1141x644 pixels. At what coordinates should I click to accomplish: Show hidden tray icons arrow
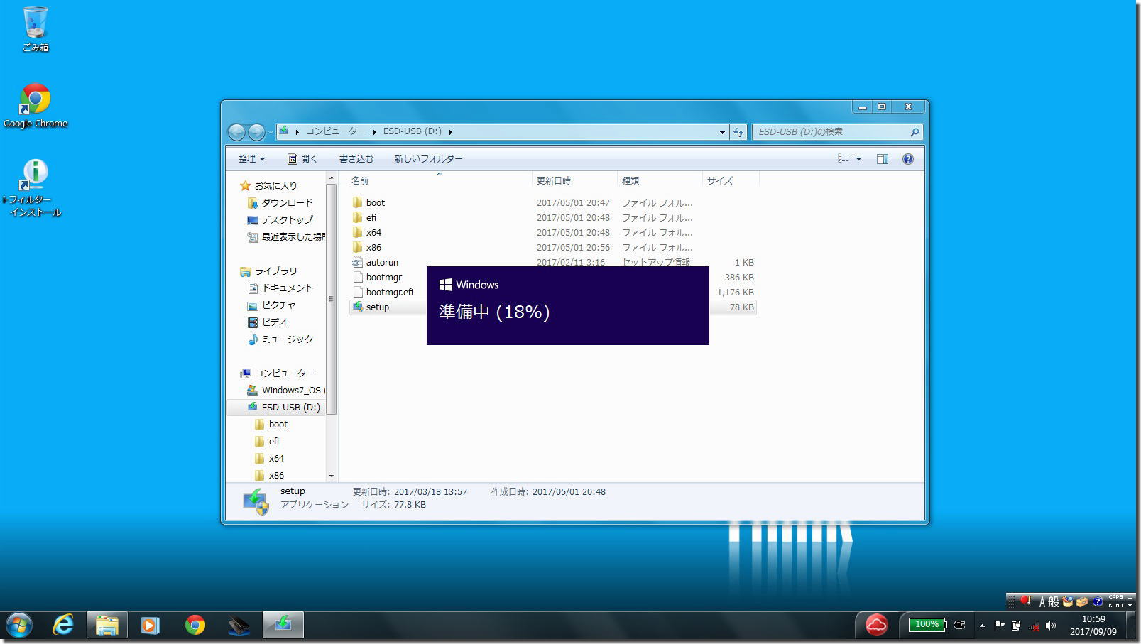(x=982, y=626)
